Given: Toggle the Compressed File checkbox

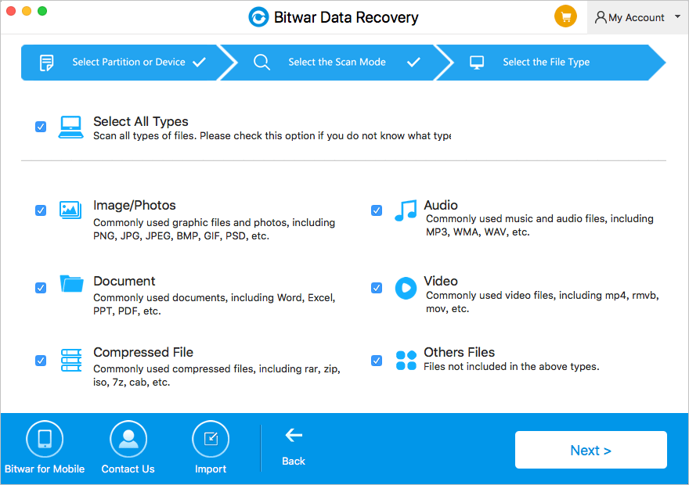Looking at the screenshot, I should pyautogui.click(x=41, y=361).
